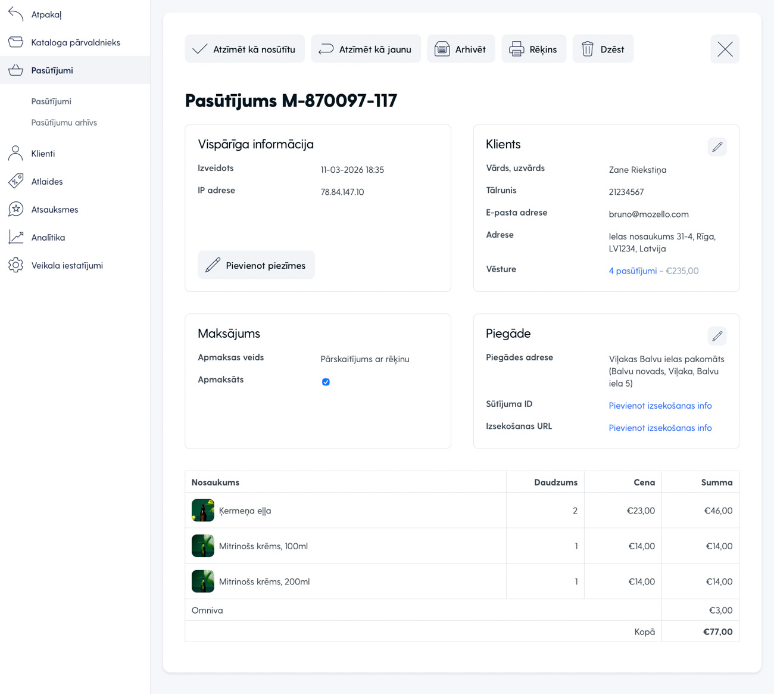Open Veikala iestatījumi gear icon

pos(16,265)
